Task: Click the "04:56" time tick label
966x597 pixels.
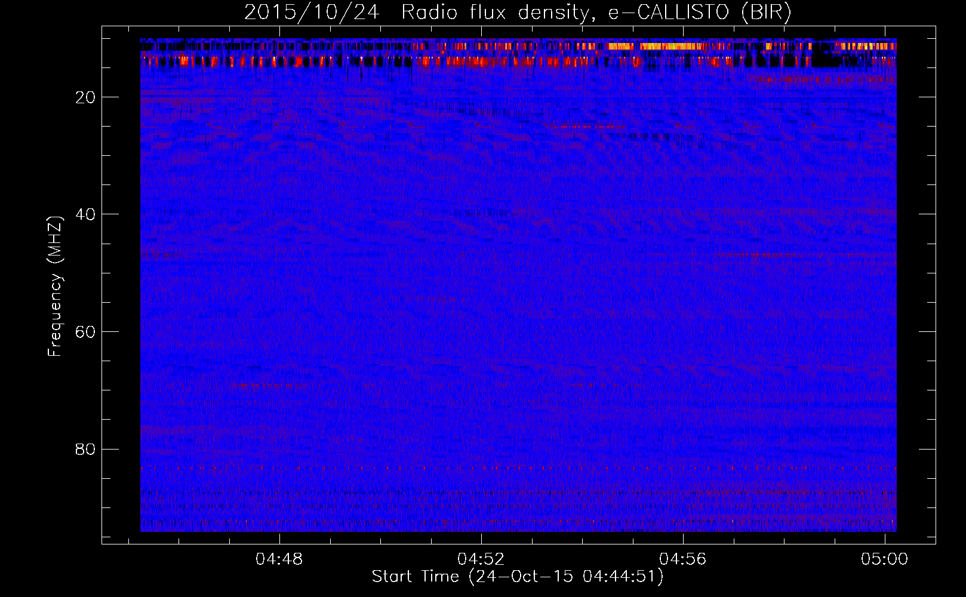Action: coord(682,559)
